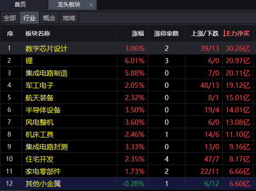Click the 20.97亿 net buy value
Screen dimensions: 256x191
[x=238, y=61]
